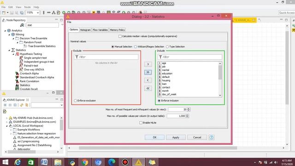Select Standardized Cronbach Alpha node icon
Viewport: 295px width, 166px height.
(17, 77)
